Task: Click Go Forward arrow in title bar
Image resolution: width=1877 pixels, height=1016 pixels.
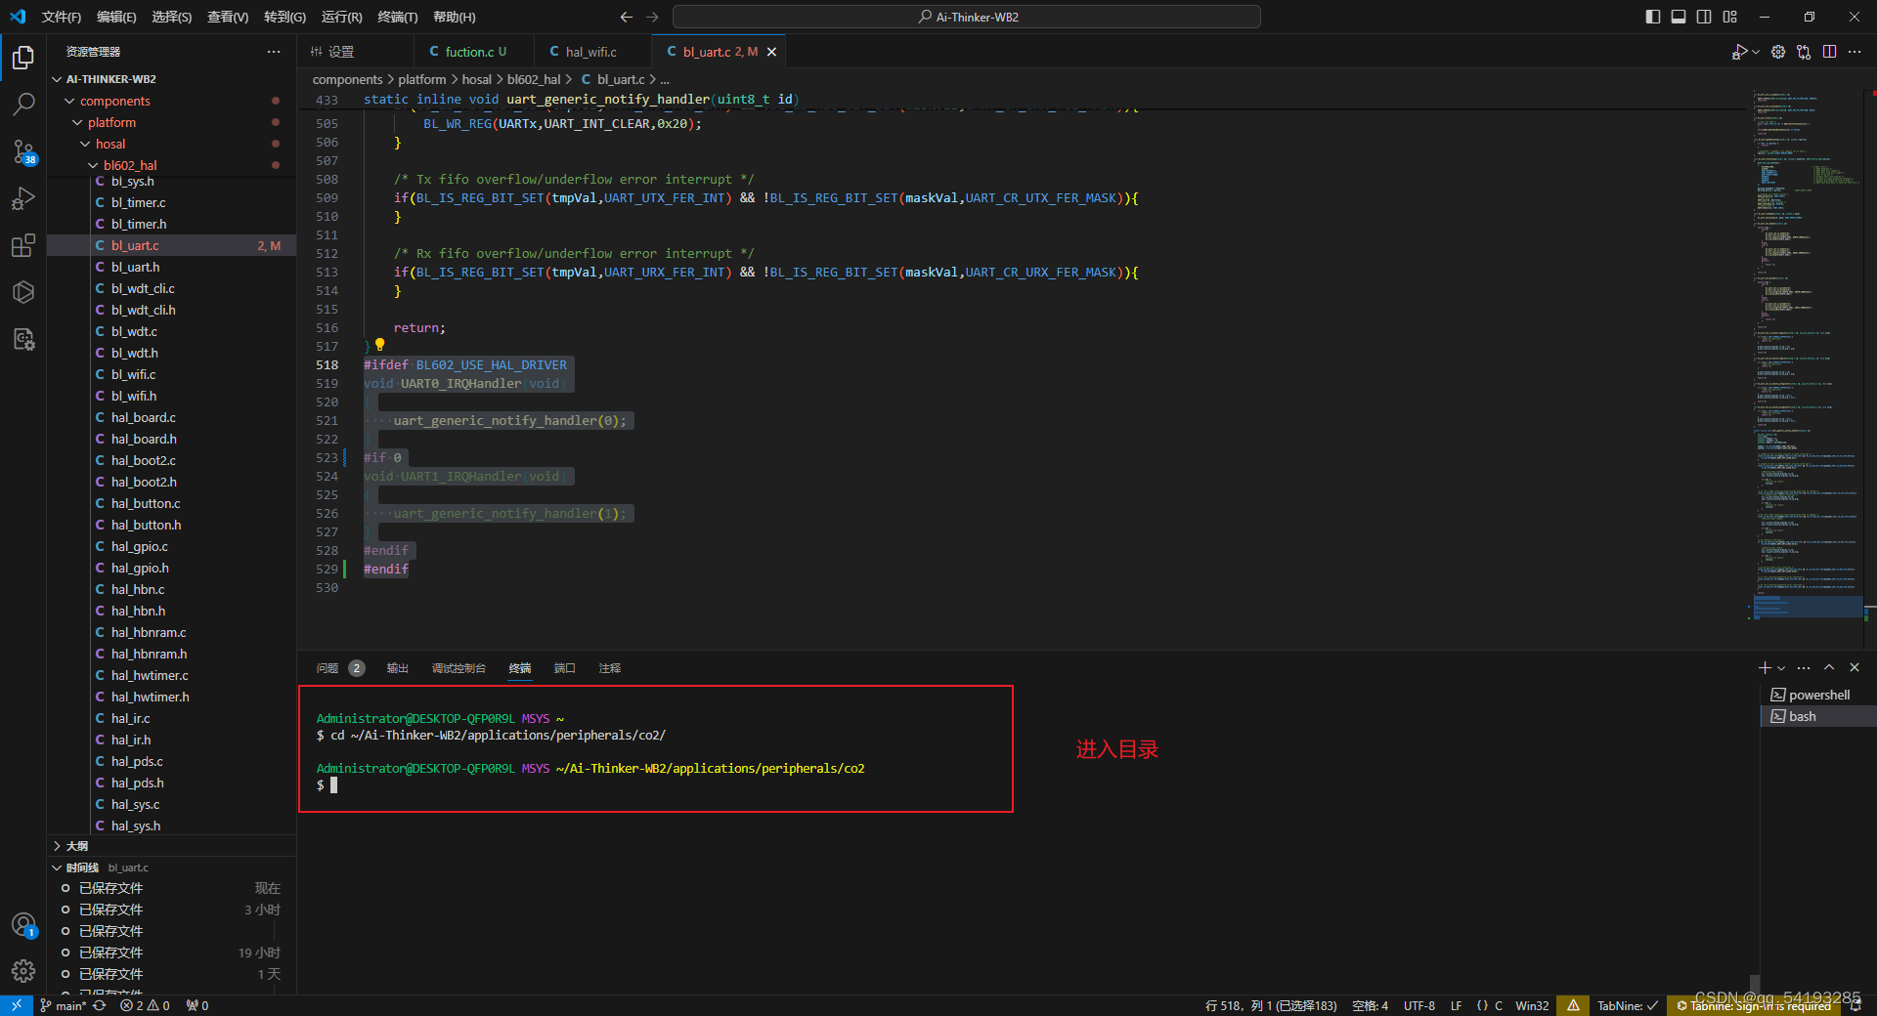Action: tap(652, 17)
